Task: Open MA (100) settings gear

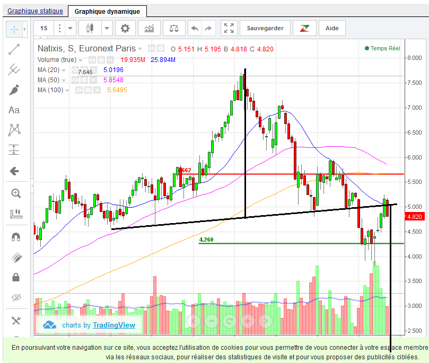Action: pos(88,90)
